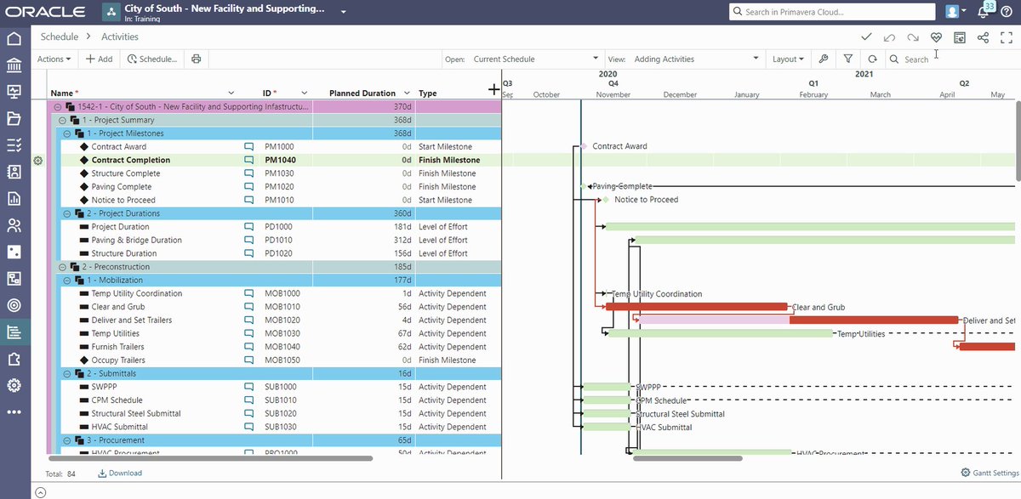Open the bar chart Reports sidebar icon
This screenshot has height=499, width=1021.
(x=14, y=199)
